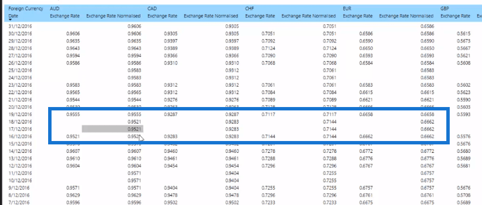The width and height of the screenshot is (482, 205).
Task: Select the Foreign Currency header label
Action: point(26,8)
